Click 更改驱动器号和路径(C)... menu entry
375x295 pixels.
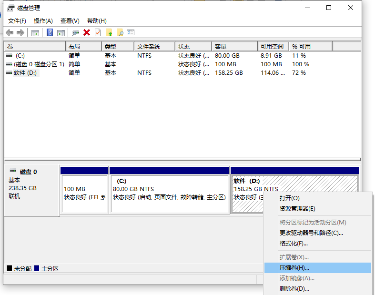[x=311, y=233]
